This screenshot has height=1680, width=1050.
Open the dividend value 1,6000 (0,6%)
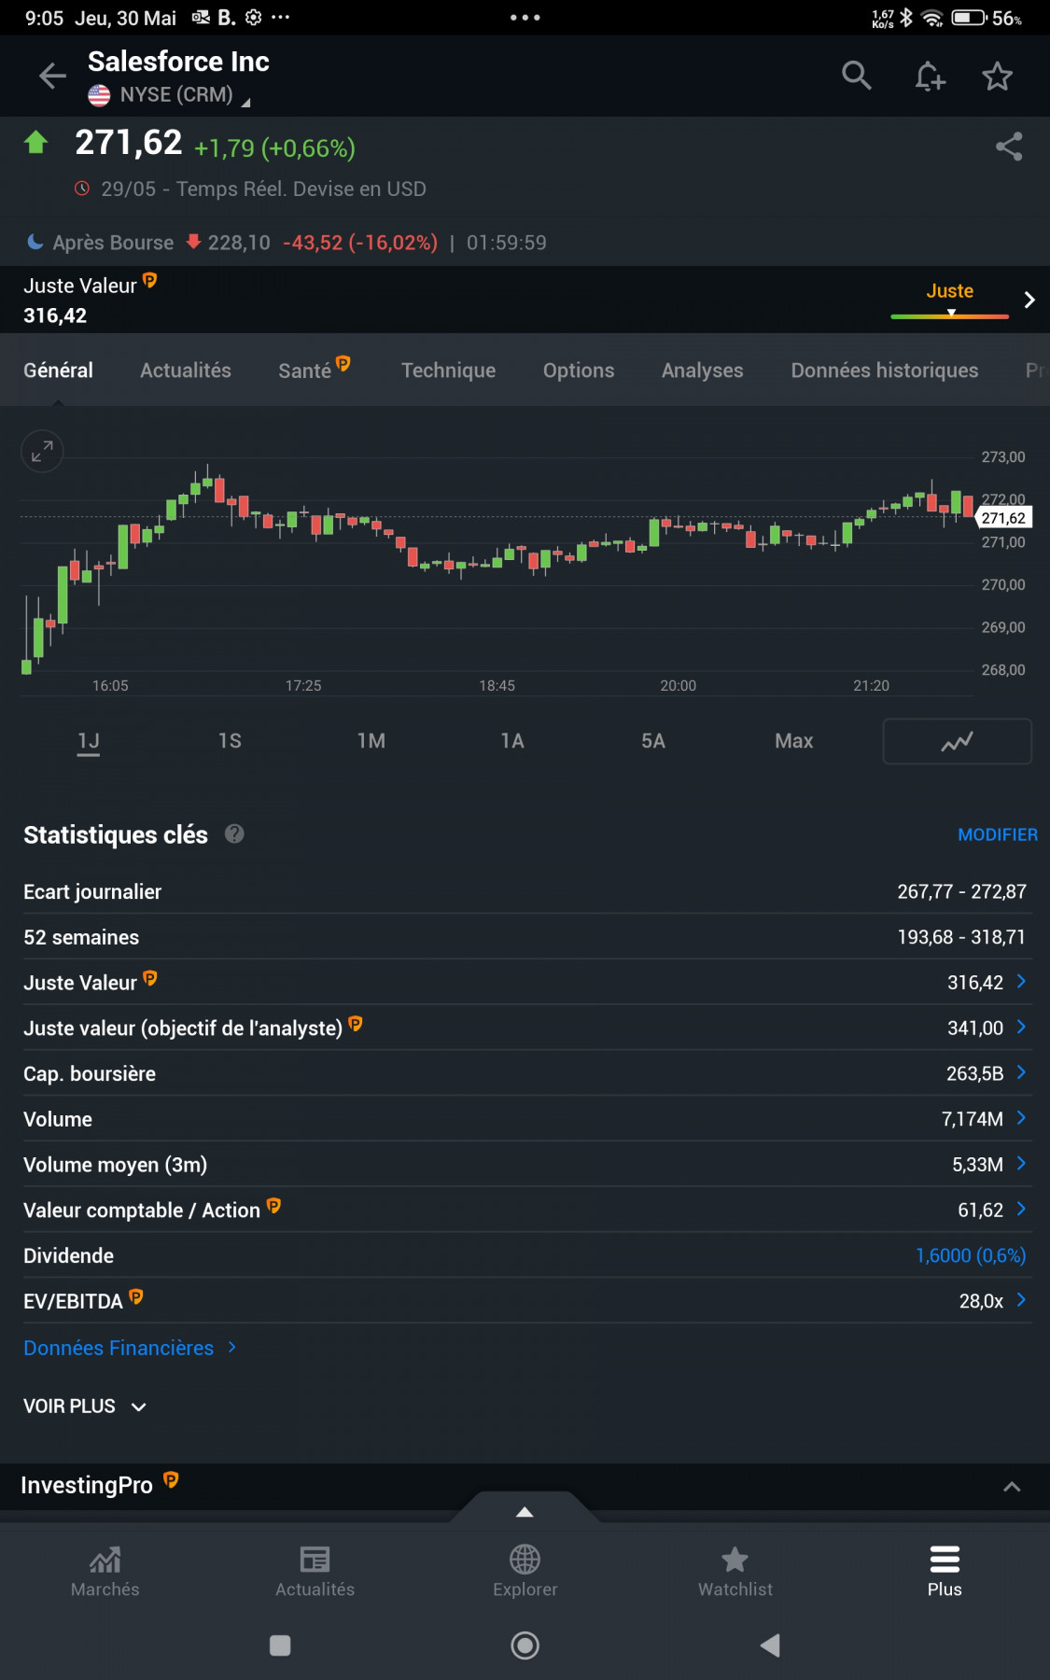coord(971,1255)
